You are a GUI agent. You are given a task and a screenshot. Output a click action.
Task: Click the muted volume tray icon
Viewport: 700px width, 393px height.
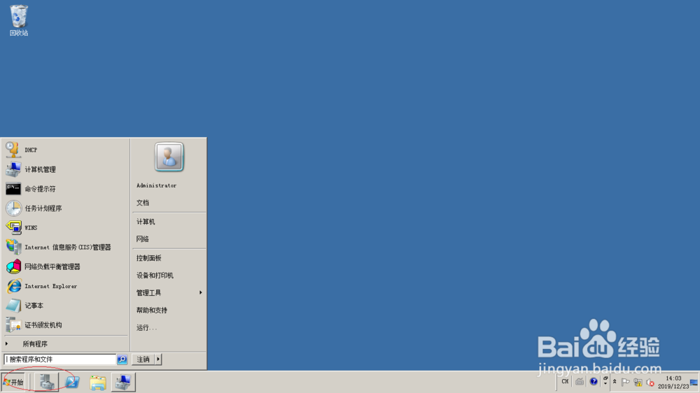pyautogui.click(x=650, y=383)
